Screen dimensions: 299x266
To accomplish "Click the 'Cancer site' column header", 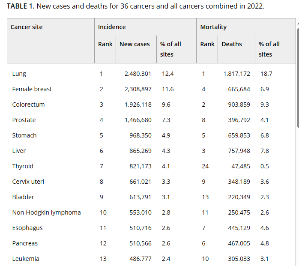I will pyautogui.click(x=27, y=27).
